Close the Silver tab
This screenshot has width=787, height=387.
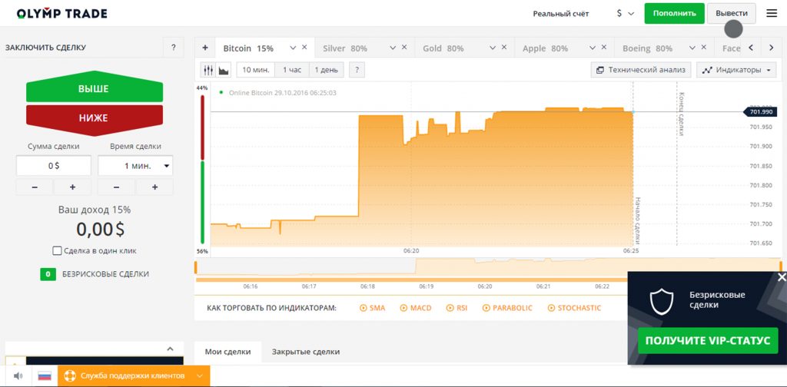404,48
